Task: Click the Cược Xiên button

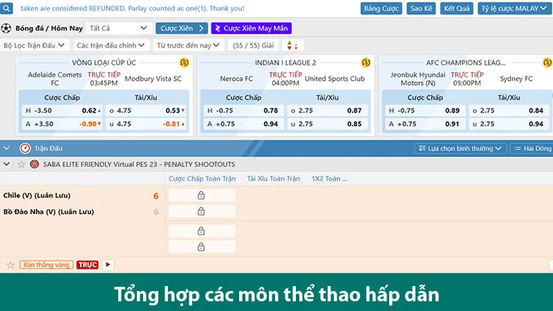Action: 181,28
